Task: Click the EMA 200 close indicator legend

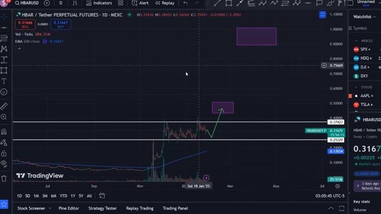Action: click(27, 42)
